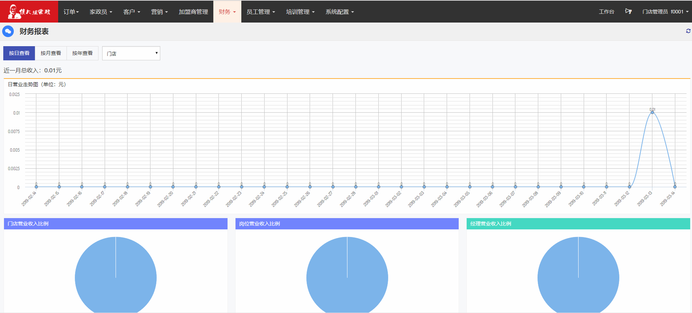The image size is (692, 313).
Task: Click the chart data point for 2019-03-12
Action: point(629,187)
